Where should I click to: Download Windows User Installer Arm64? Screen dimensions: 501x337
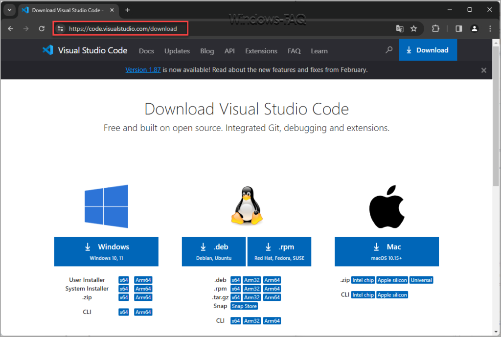[143, 280]
